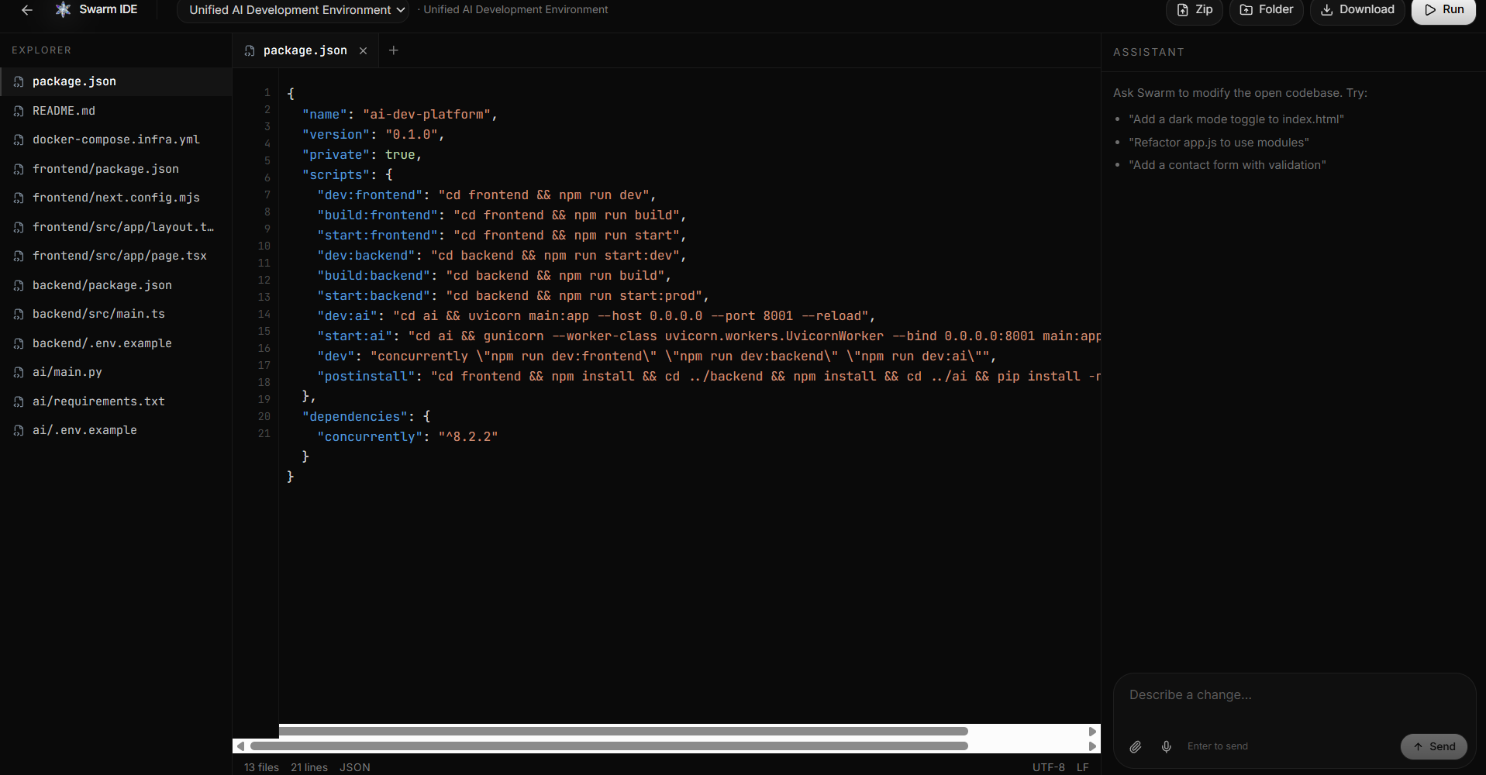Start voice input with microphone icon
1486x775 pixels.
pos(1167,746)
